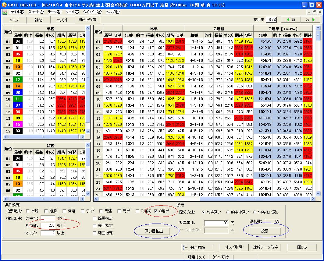Select horse number 13 in 複勝 table

click(x=18, y=184)
